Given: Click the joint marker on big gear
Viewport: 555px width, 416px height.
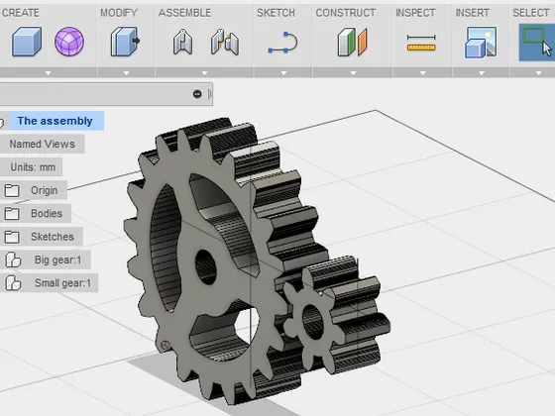Looking at the screenshot, I should click(x=166, y=345).
